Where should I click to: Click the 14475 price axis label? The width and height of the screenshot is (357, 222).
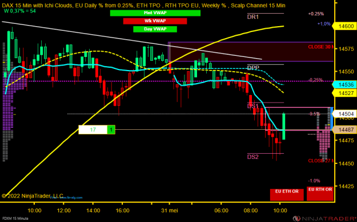[346, 141]
